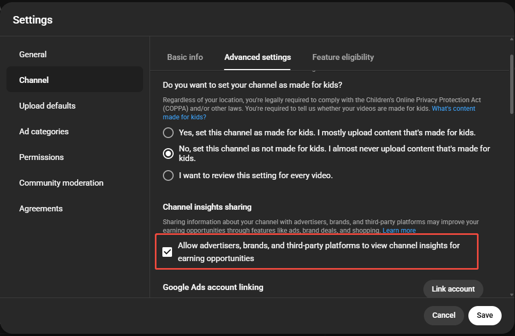Click the Settings dialog title area
The width and height of the screenshot is (515, 336).
pyautogui.click(x=32, y=20)
